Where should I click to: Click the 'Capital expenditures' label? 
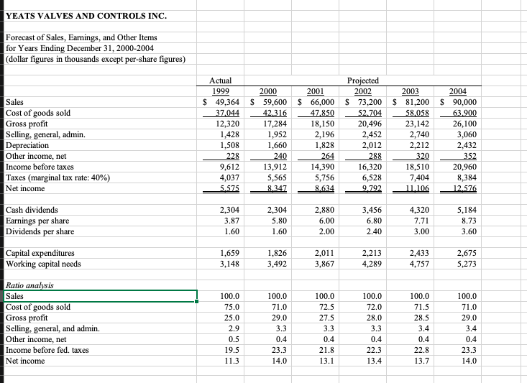pyautogui.click(x=40, y=253)
